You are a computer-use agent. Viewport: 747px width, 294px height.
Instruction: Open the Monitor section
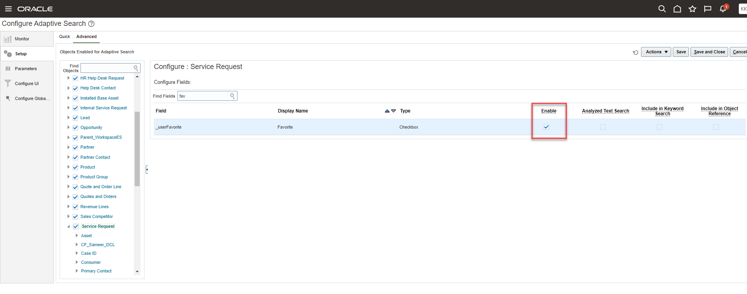coord(27,39)
